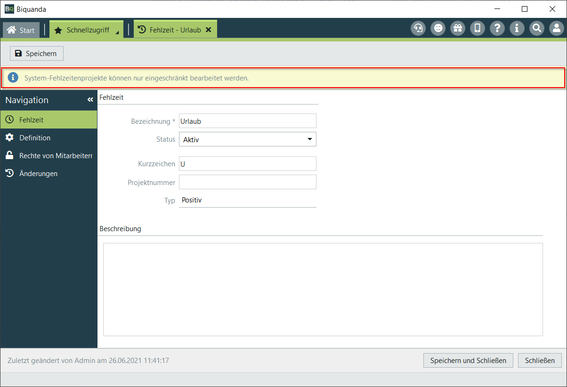
Task: Click inside the Beschreibung text area
Action: (323, 289)
